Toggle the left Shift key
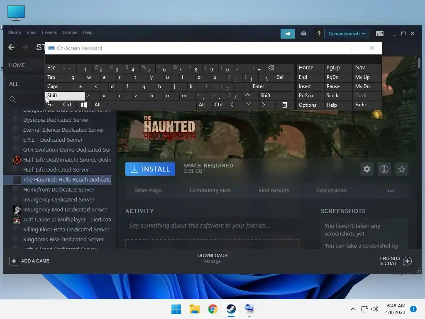This screenshot has height=319, width=425. tap(65, 96)
